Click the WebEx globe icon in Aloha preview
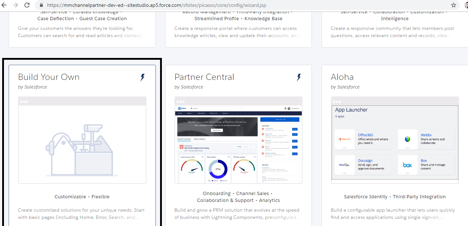Screen dimensions: 468x226 click(x=407, y=139)
